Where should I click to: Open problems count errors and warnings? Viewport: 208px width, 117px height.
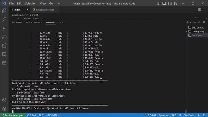tap(31, 115)
